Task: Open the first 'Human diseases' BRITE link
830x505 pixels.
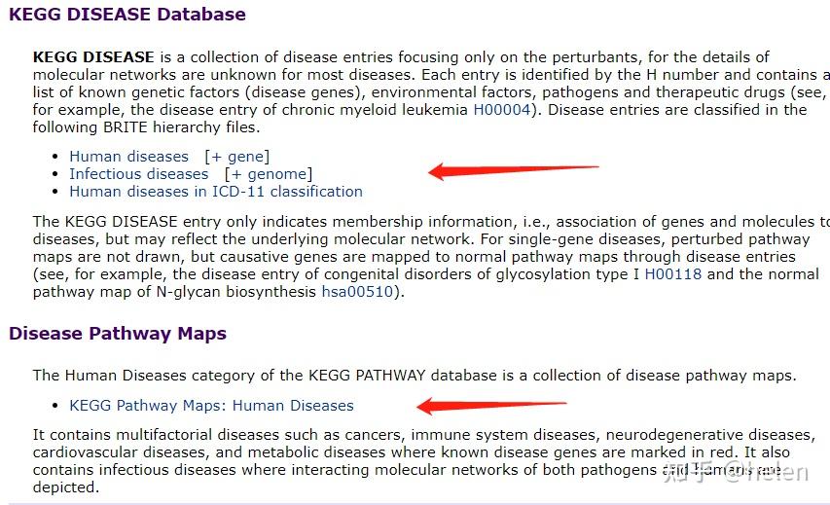Action: coord(128,157)
